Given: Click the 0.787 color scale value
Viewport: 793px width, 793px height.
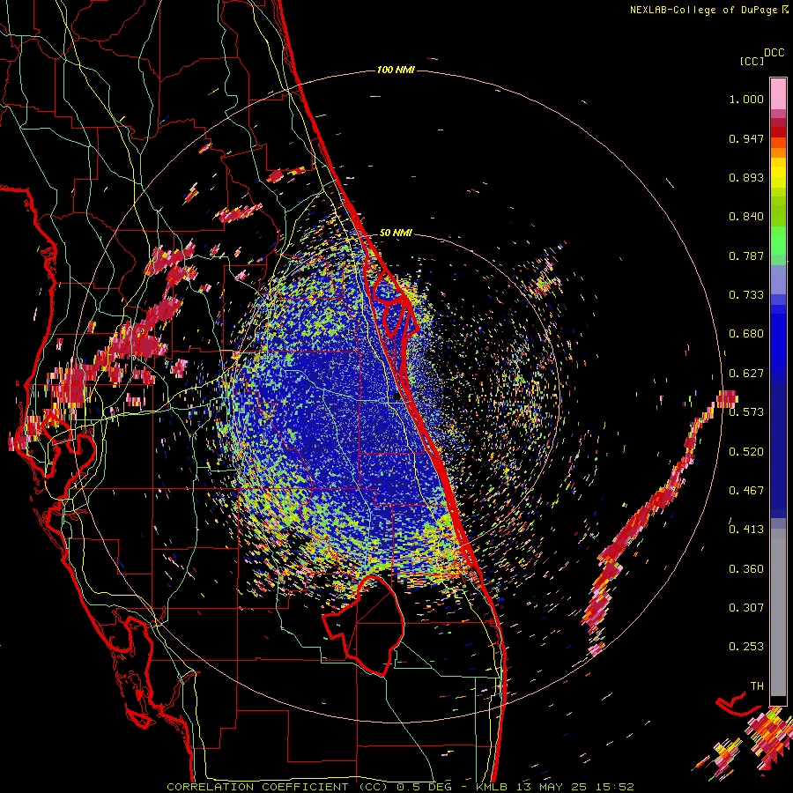Looking at the screenshot, I should pyautogui.click(x=746, y=256).
